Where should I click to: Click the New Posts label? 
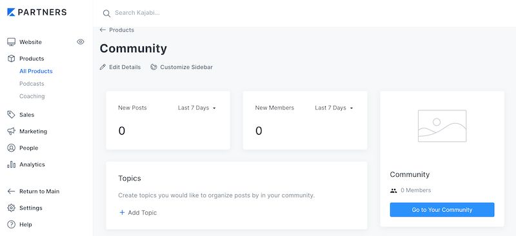[x=132, y=108]
